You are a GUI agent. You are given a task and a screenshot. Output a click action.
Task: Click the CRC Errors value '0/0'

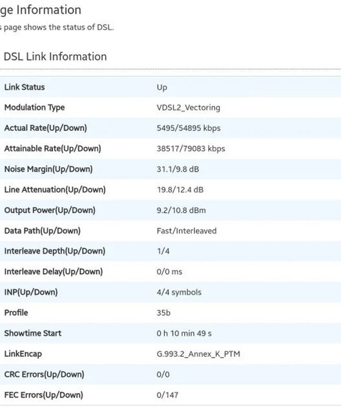[x=163, y=374]
